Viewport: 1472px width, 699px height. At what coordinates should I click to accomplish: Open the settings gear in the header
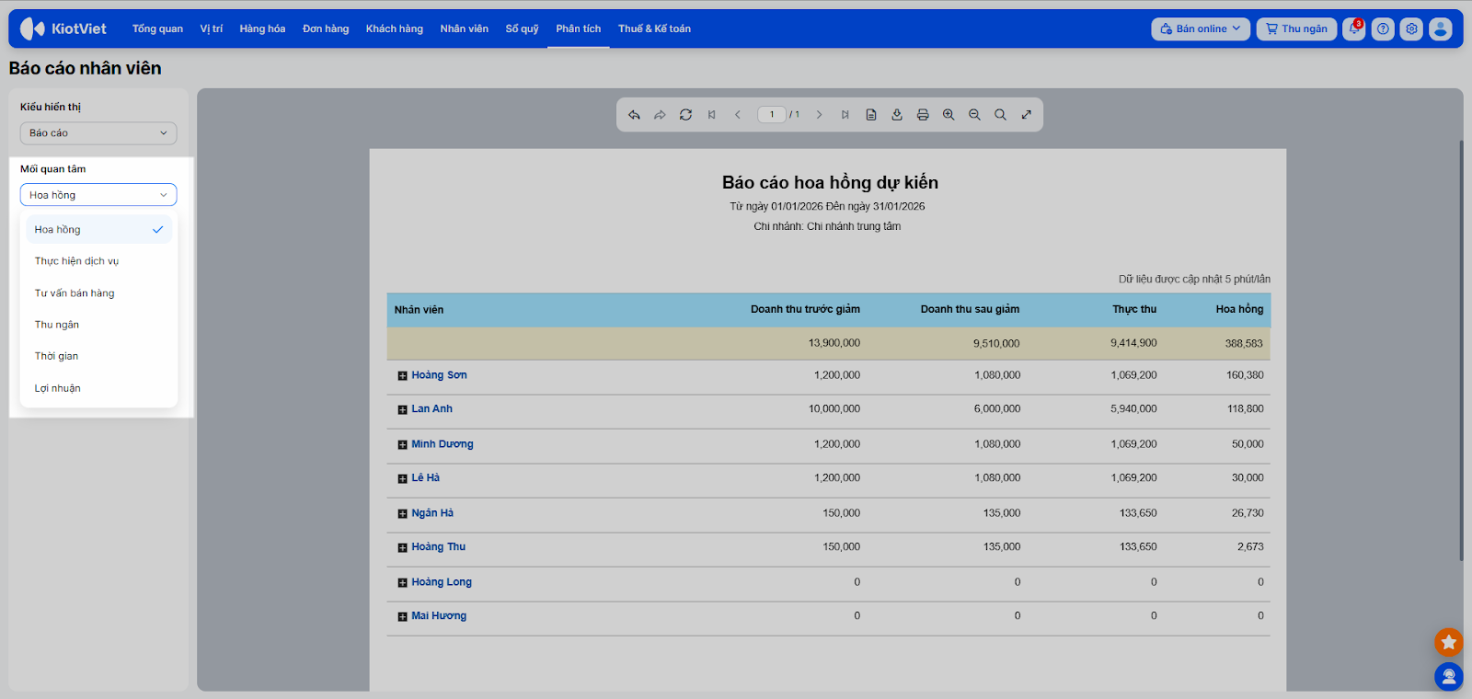1411,29
